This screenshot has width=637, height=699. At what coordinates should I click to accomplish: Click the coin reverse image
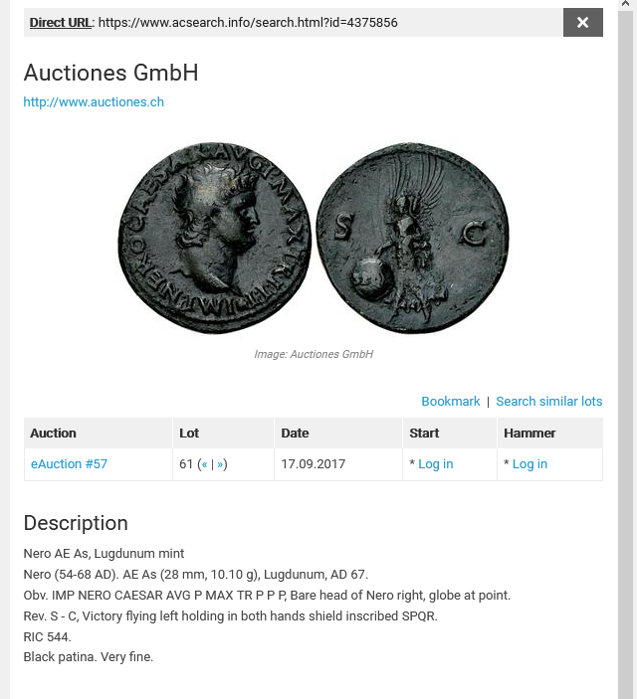[412, 238]
